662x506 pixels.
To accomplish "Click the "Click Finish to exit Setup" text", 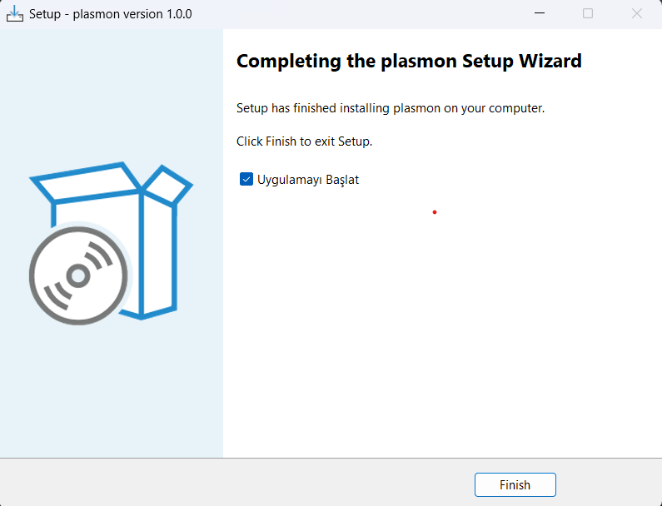I will [x=304, y=141].
